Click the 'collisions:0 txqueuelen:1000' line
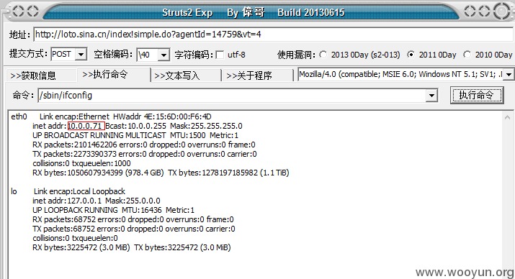 (81, 163)
